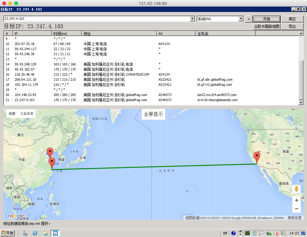Click the Pegman street view icon
Viewport: 307px width, 237px height.
pos(297,189)
